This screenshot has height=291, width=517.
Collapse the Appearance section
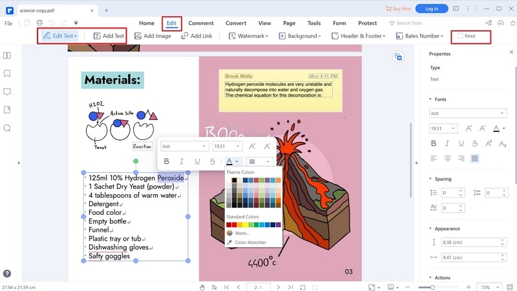[430, 228]
